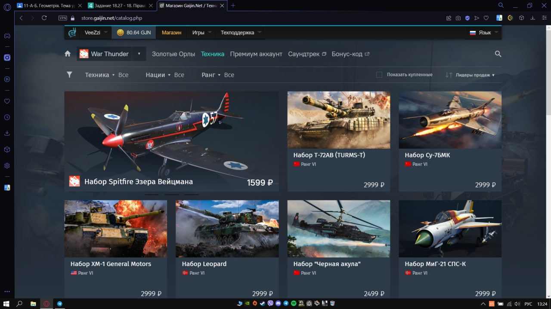The width and height of the screenshot is (551, 309).
Task: Click the GJN coin balance icon
Action: coord(120,32)
